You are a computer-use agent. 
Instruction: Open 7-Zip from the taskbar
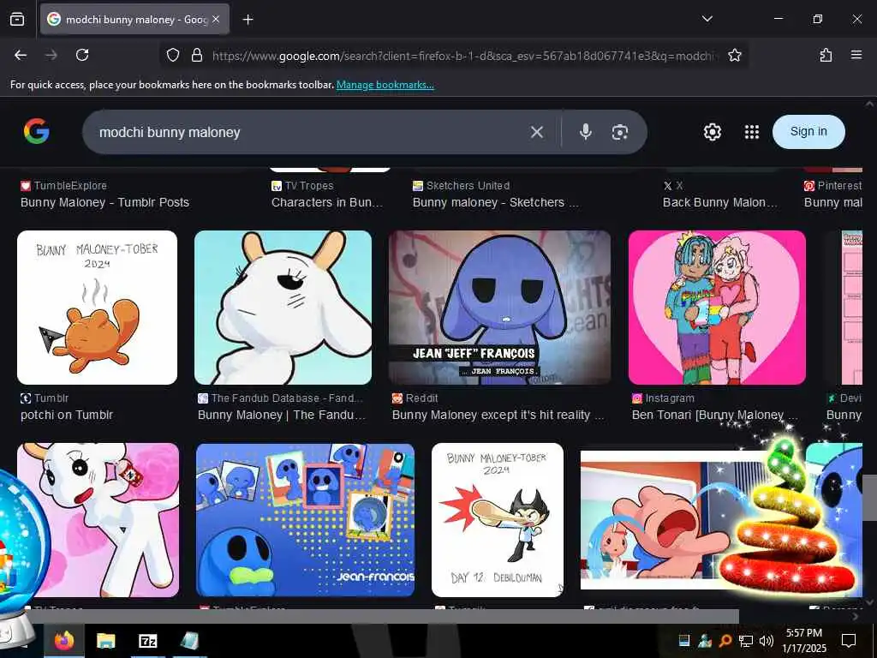tap(147, 641)
